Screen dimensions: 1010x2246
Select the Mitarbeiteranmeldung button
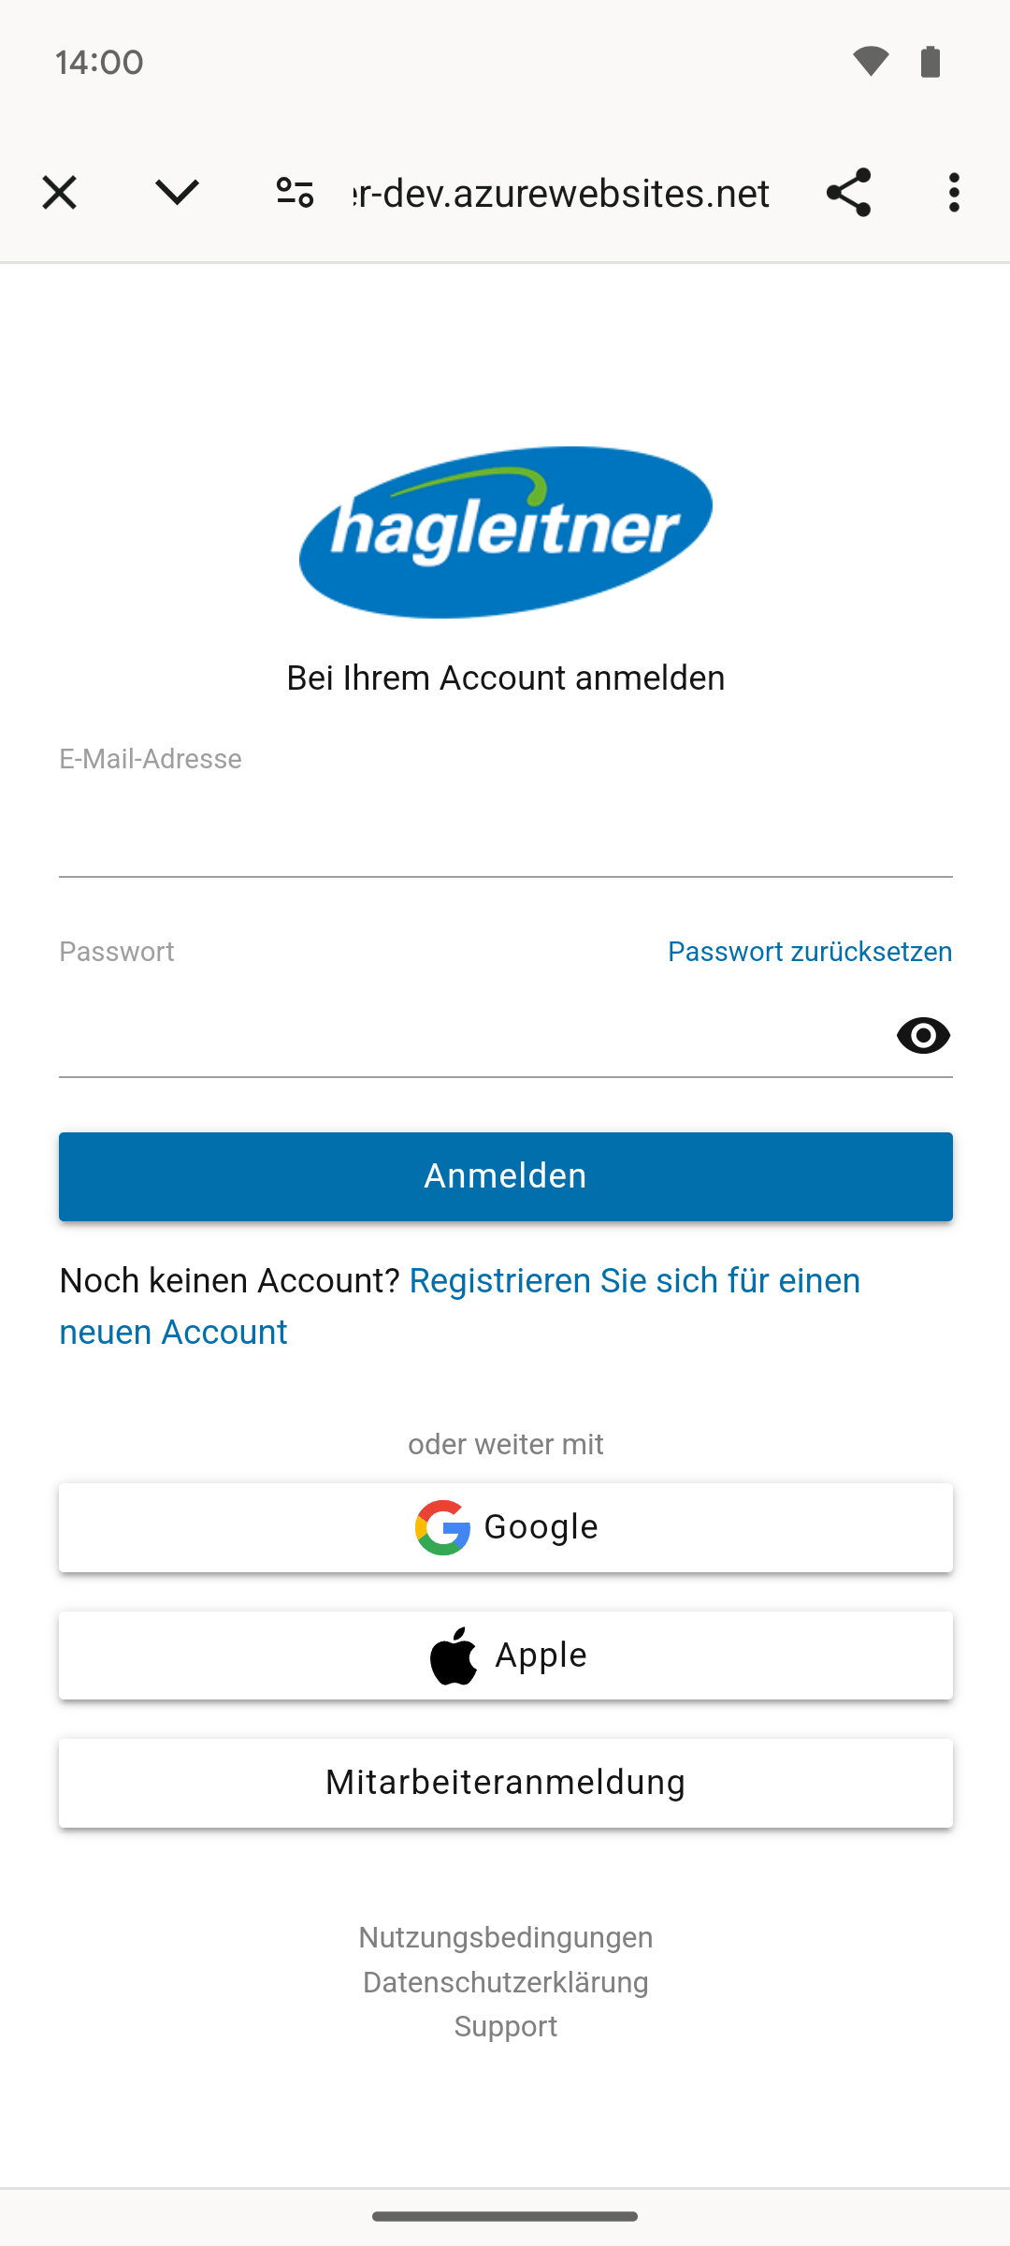(506, 1783)
